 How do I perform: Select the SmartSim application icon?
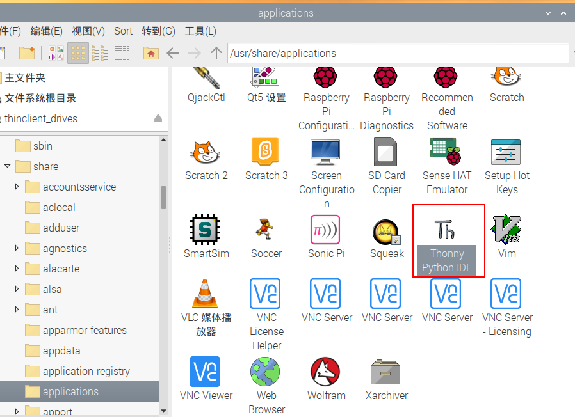click(x=205, y=230)
